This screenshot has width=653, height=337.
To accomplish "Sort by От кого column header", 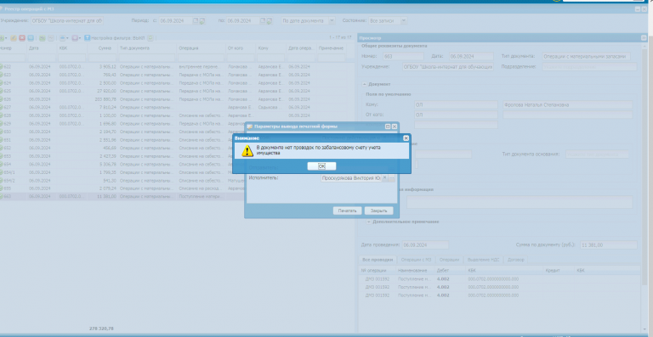I will point(241,48).
